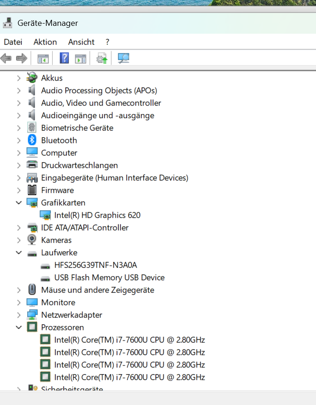Scan for hardware changes toolbar icon

(123, 58)
